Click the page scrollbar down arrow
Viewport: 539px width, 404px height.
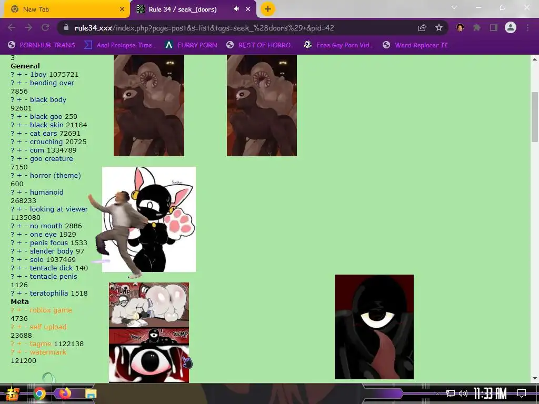click(535, 378)
